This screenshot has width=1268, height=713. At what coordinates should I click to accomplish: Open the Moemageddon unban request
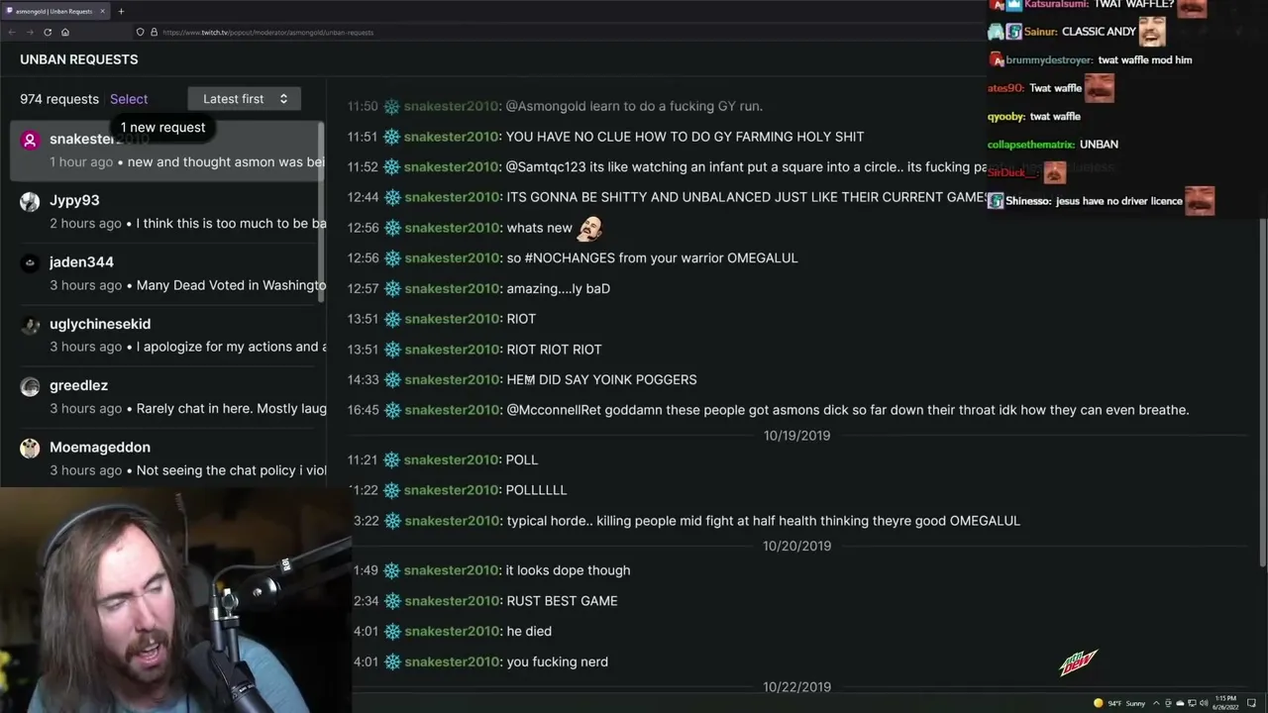click(x=166, y=458)
